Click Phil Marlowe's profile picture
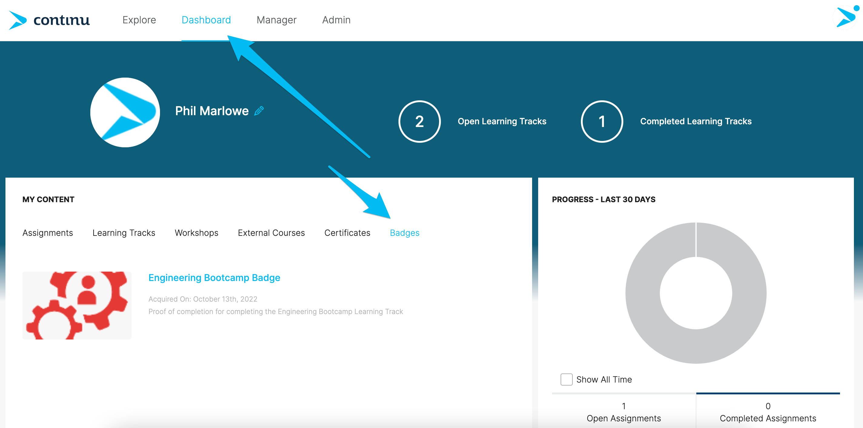Screen dimensions: 863x428 coord(125,113)
